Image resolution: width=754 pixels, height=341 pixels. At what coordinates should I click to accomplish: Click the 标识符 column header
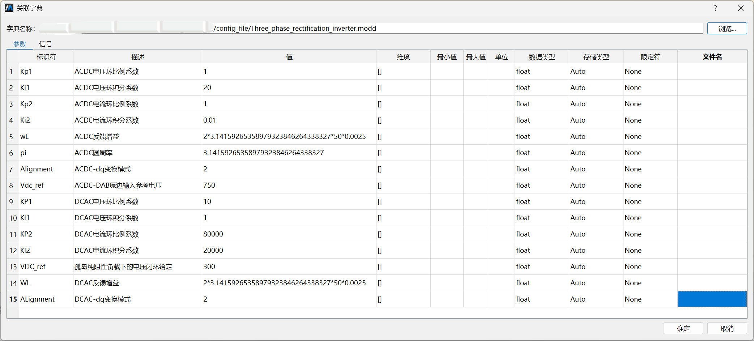pos(46,57)
